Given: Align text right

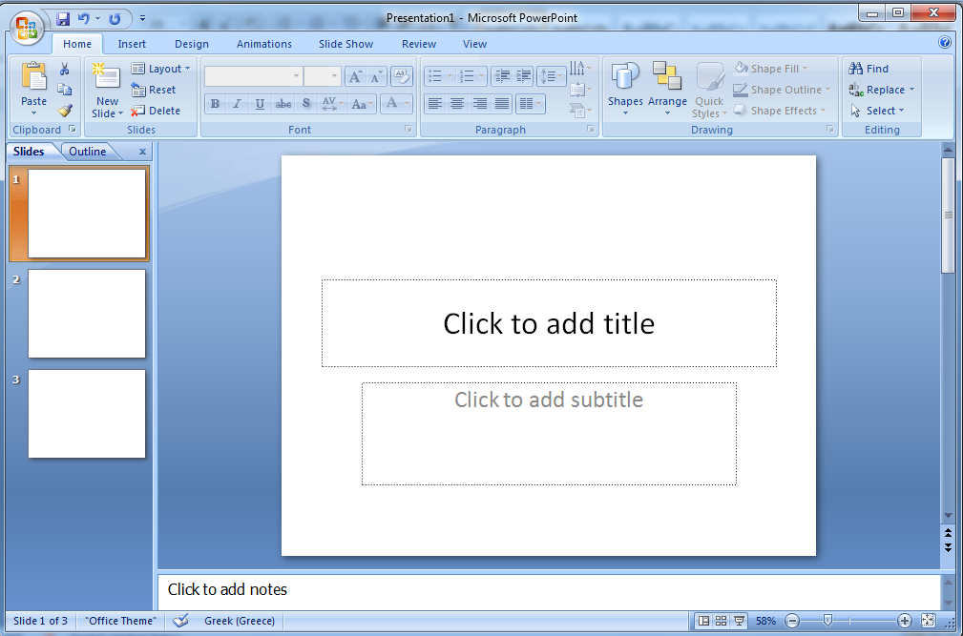Looking at the screenshot, I should pos(479,104).
